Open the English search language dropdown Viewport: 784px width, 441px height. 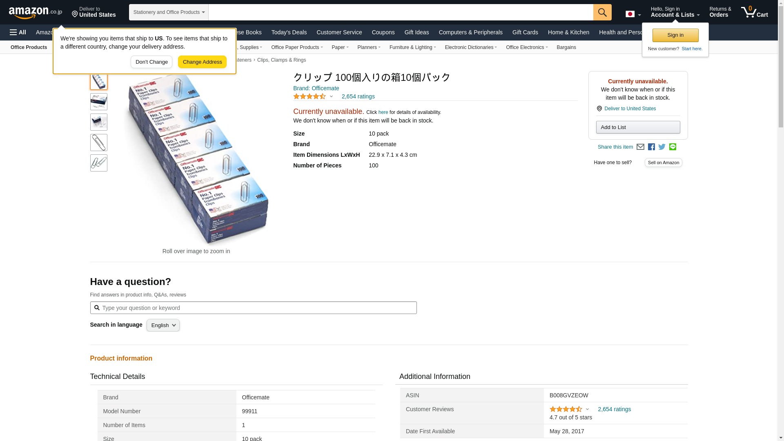[163, 325]
